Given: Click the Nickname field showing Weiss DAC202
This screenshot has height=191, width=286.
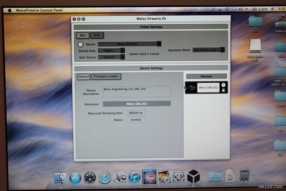Looking at the screenshot, I should tap(137, 104).
